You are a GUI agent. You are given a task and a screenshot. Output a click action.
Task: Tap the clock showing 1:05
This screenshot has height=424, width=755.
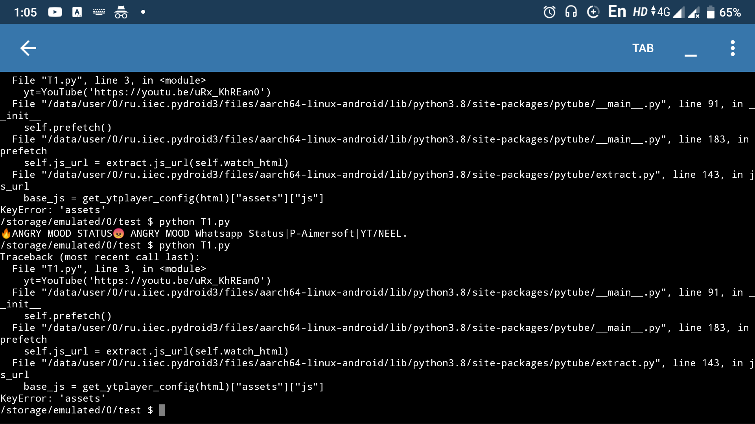[x=25, y=12]
